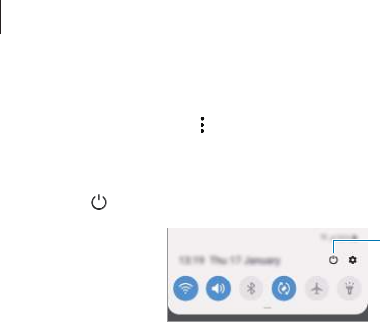Open the three-dot more options menu
380x322 pixels.
[x=202, y=125]
